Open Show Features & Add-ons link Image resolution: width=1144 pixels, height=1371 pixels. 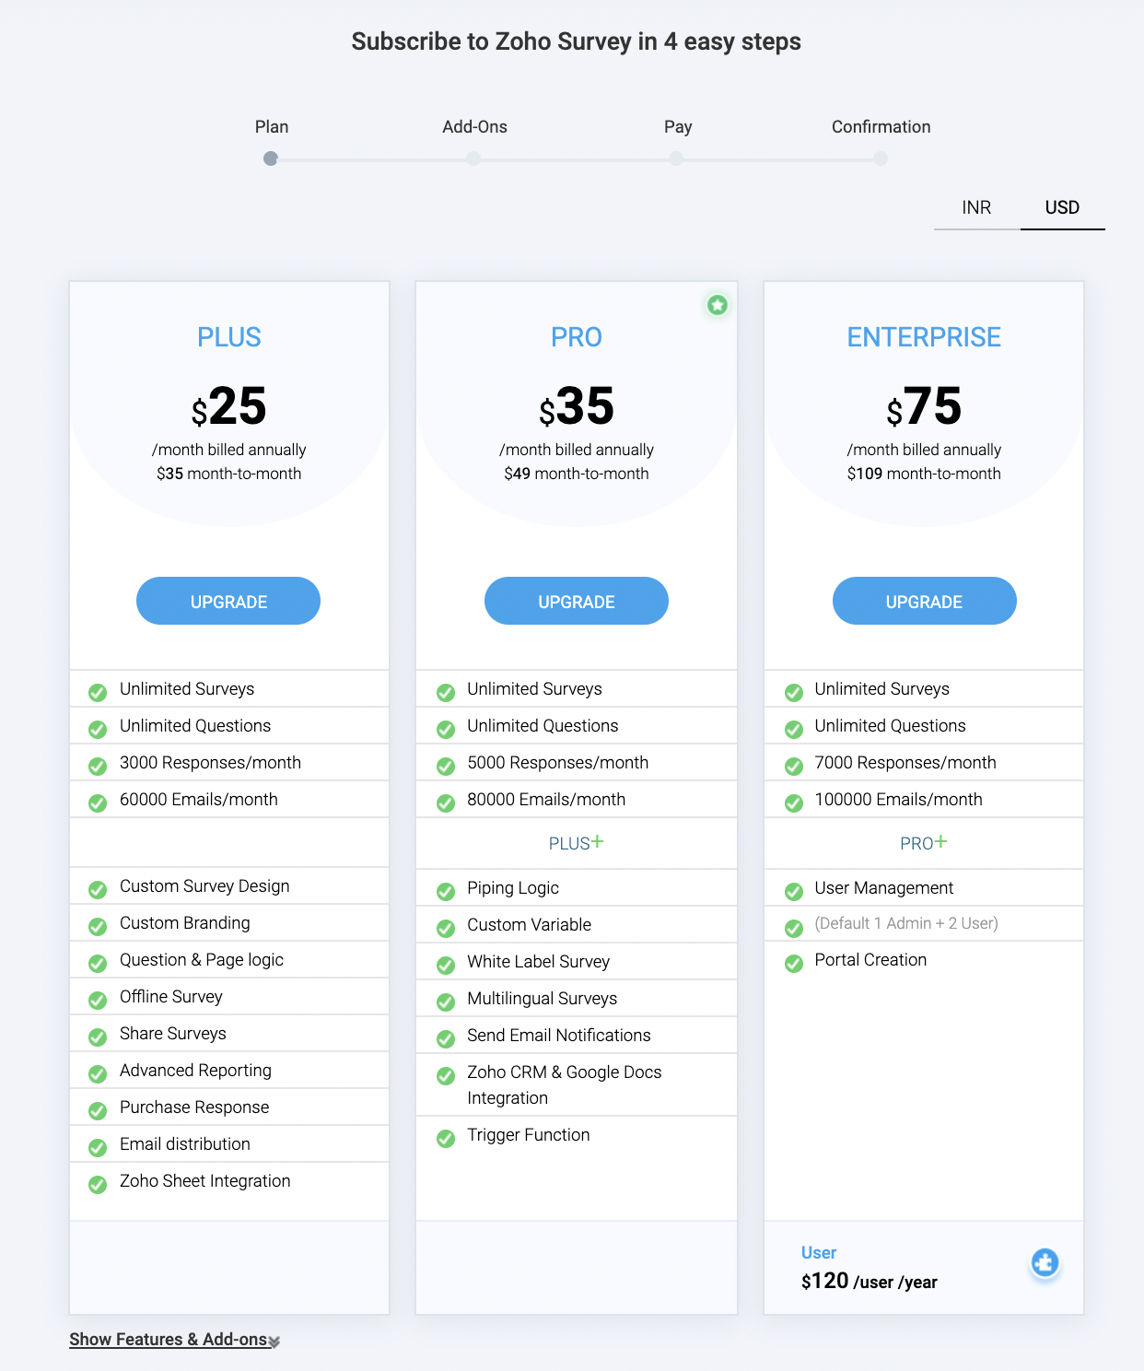[x=169, y=1340]
